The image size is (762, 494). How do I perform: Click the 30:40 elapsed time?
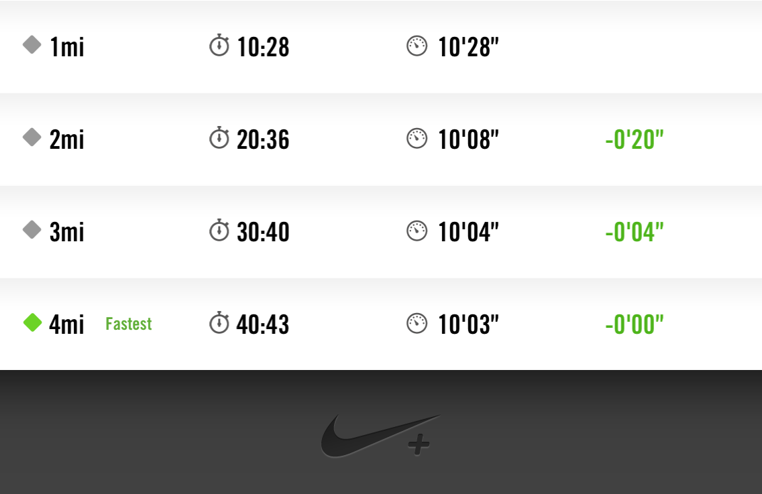263,233
